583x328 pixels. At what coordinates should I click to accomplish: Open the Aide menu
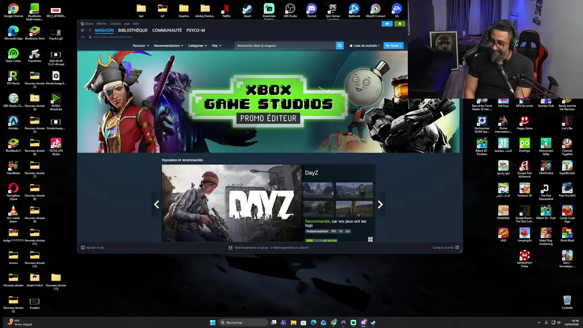(136, 24)
